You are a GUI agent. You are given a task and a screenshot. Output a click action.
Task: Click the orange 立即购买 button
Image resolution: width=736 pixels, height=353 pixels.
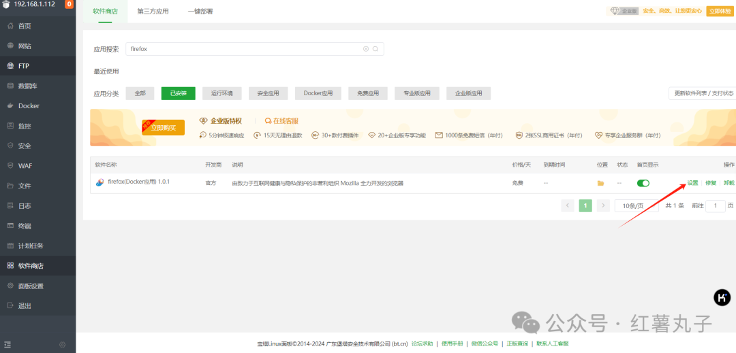click(x=163, y=128)
